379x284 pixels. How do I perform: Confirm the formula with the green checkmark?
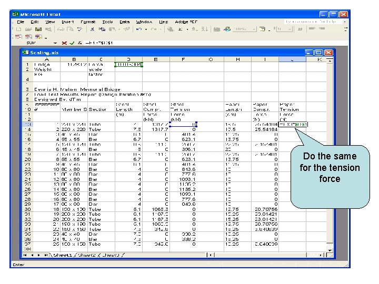(72, 43)
